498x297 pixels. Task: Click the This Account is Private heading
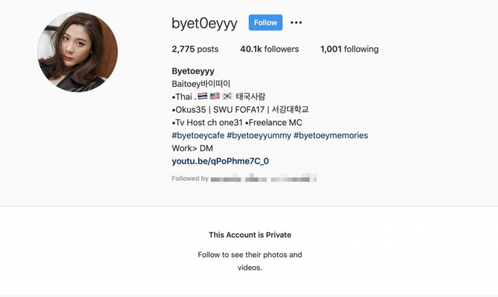click(250, 235)
